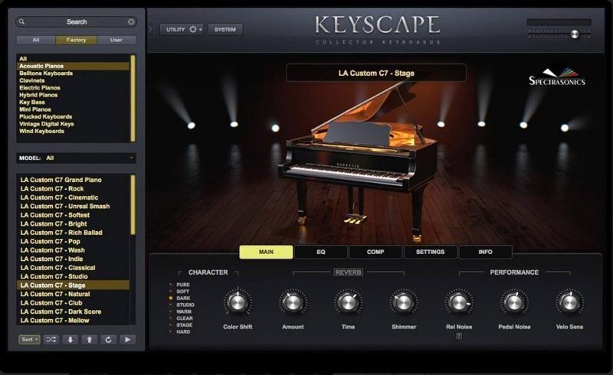
Task: Select the WARM character mode
Action: 181,311
